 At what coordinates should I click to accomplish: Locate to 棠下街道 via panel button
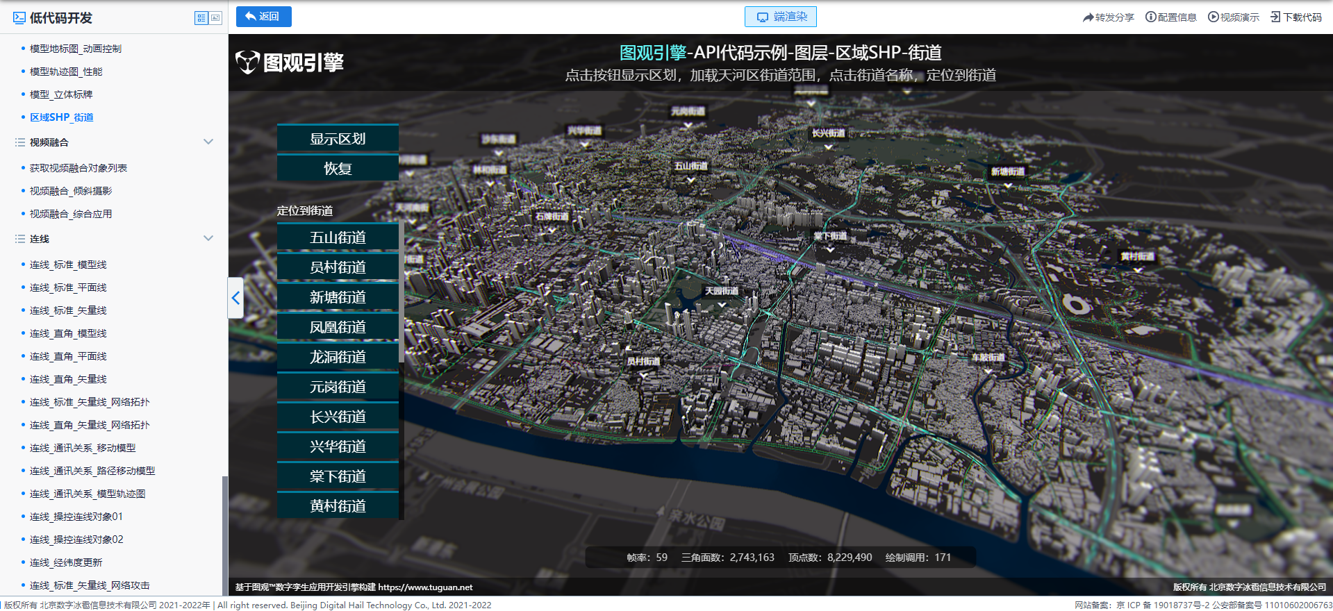pyautogui.click(x=338, y=476)
